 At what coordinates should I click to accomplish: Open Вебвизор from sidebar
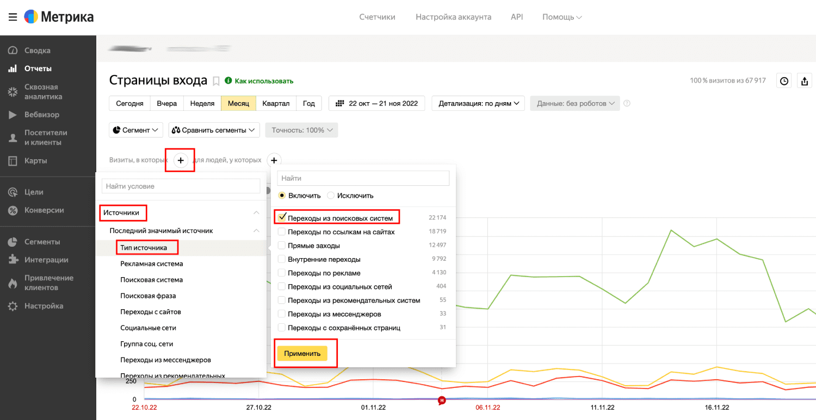[x=42, y=115]
